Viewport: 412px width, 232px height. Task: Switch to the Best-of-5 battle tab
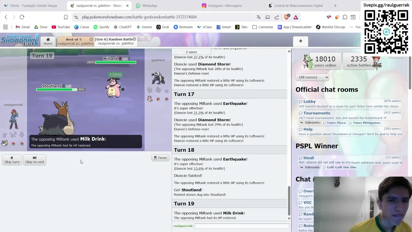click(75, 41)
